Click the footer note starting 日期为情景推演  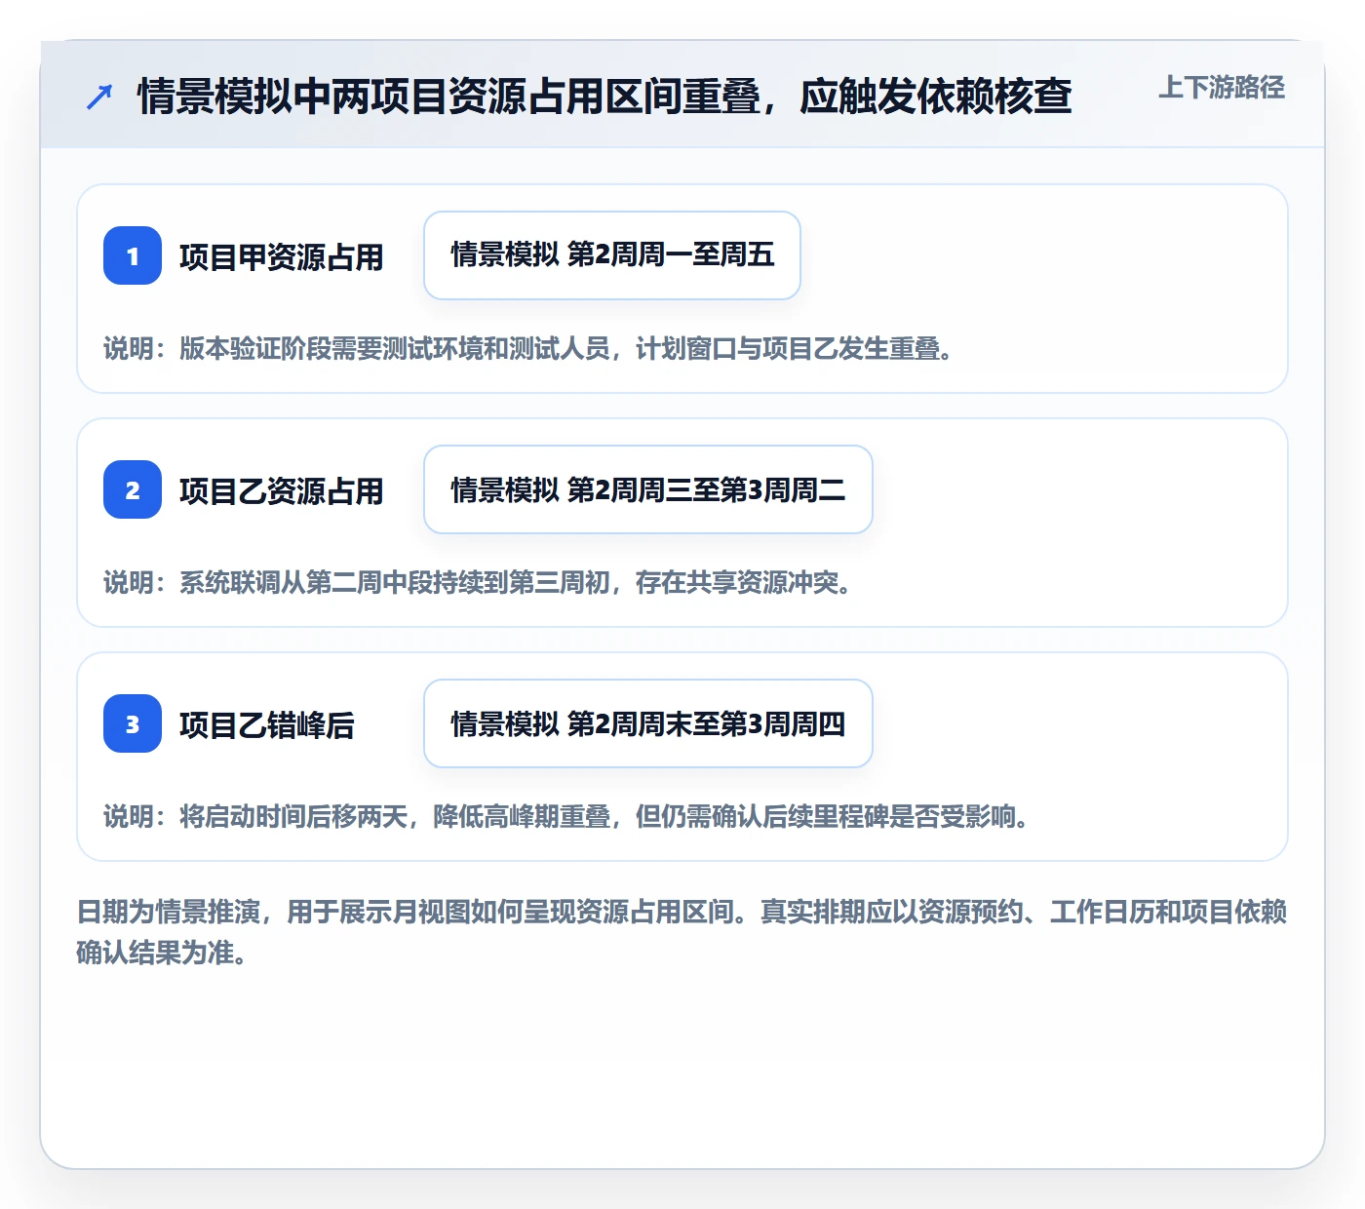coord(682,932)
